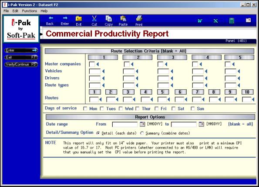Select Summary (combine dates) radio option

[142, 133]
